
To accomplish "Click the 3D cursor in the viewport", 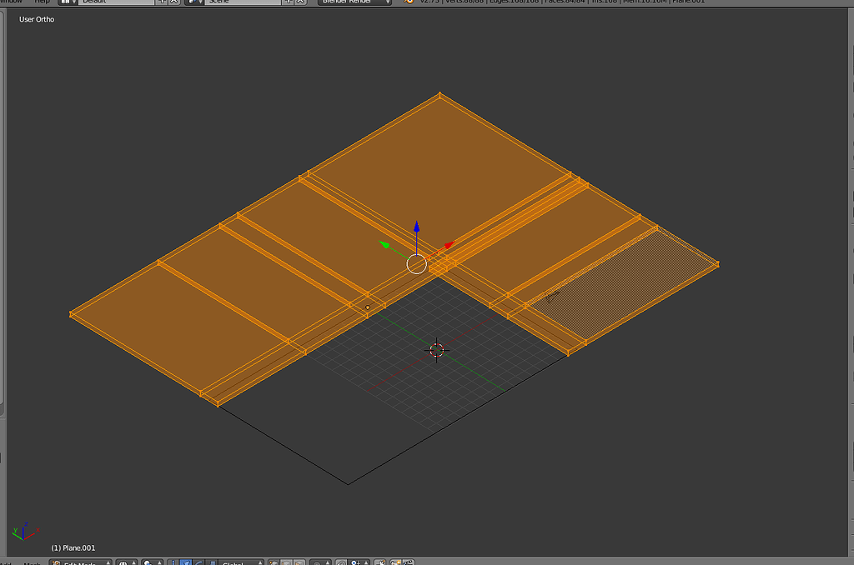I will click(x=437, y=350).
